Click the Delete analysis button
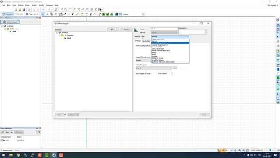Viewport: 280px width, 158px height. pos(126,29)
